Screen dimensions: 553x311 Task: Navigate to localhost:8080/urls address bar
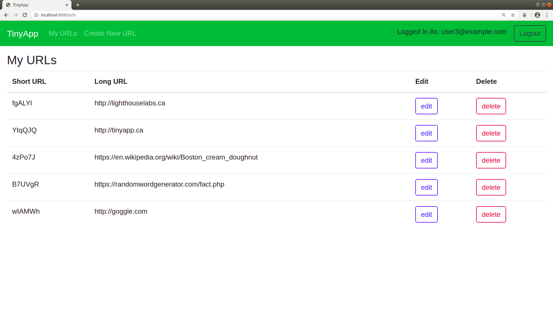pos(58,15)
